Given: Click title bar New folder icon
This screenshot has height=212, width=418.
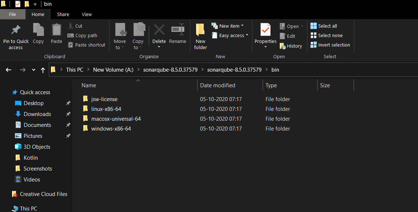Looking at the screenshot, I should (x=27, y=4).
